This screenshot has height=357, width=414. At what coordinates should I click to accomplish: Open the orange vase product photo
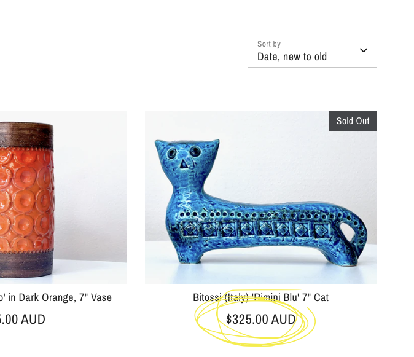pos(61,197)
